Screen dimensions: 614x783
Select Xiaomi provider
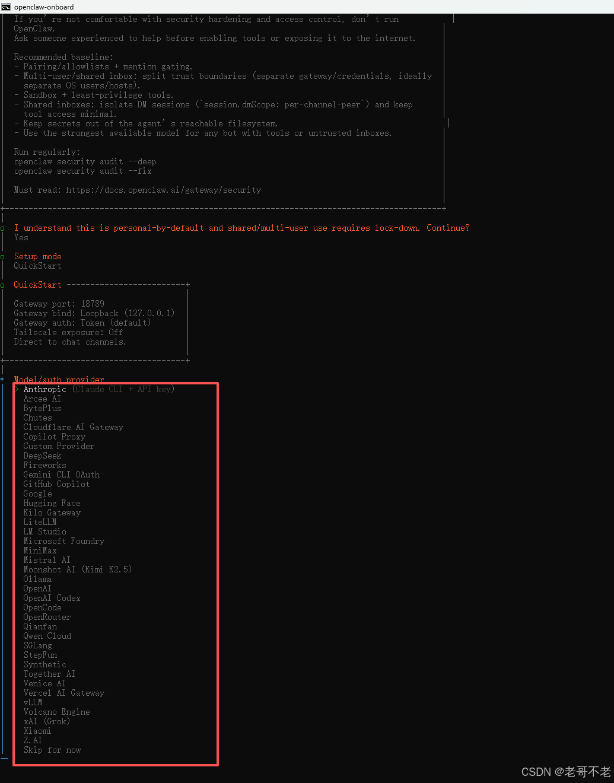click(x=37, y=731)
